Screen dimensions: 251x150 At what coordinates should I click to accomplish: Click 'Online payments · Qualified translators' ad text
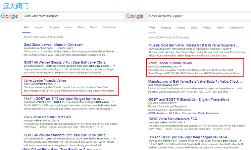(170, 110)
